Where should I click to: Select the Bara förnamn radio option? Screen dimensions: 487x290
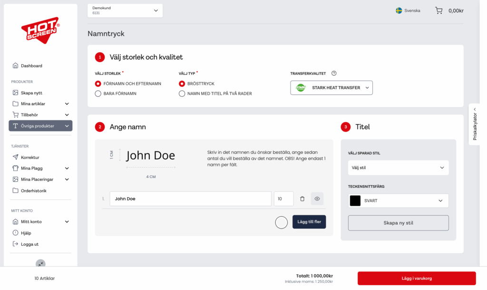click(98, 94)
